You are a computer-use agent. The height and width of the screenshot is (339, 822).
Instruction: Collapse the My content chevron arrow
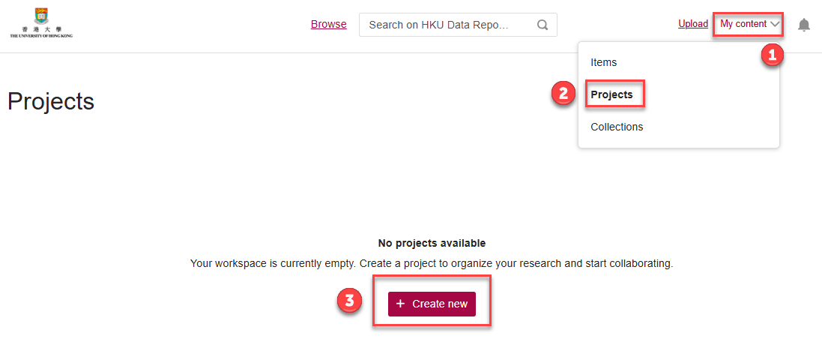coord(776,25)
